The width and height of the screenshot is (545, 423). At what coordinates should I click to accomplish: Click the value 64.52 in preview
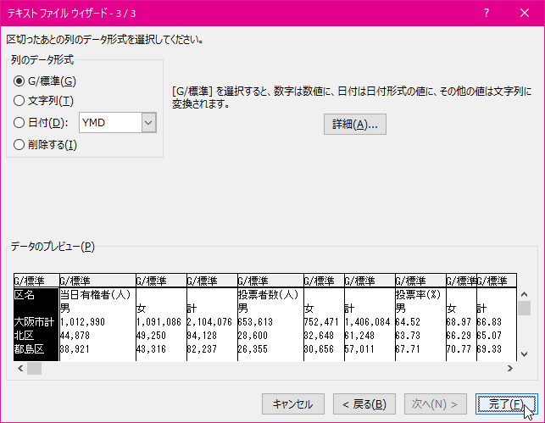(x=408, y=322)
